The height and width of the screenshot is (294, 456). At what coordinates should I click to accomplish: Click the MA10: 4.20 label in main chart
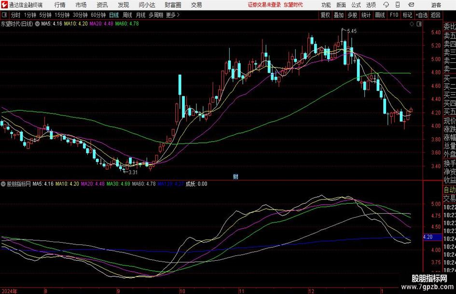click(x=76, y=24)
